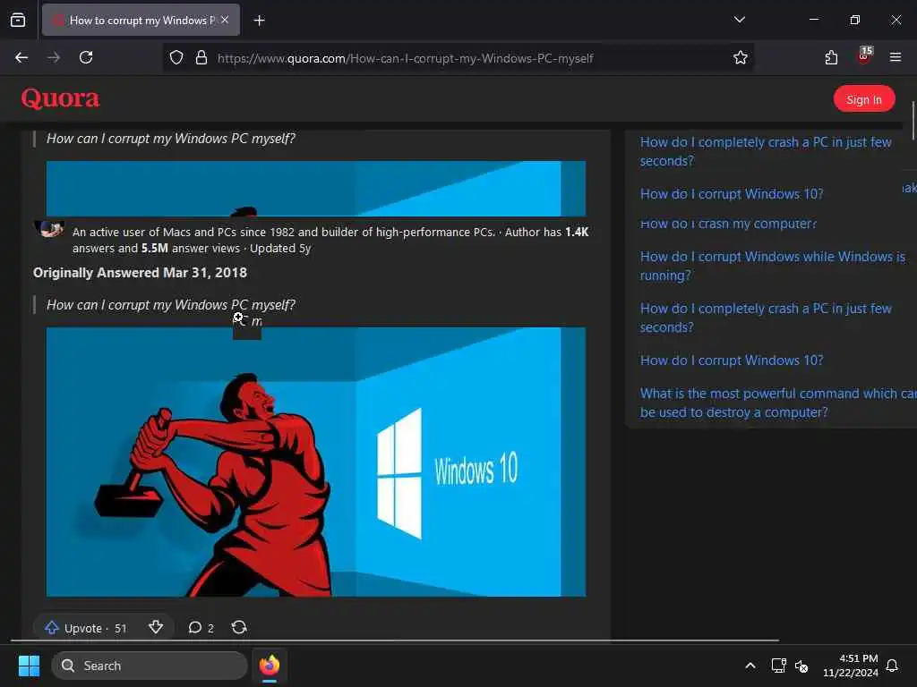Image resolution: width=917 pixels, height=687 pixels.
Task: Open the lower 'How do I corrupt Windows 10?' link
Action: (x=731, y=360)
